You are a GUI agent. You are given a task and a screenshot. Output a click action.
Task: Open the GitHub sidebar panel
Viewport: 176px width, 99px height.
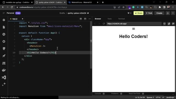(4, 49)
